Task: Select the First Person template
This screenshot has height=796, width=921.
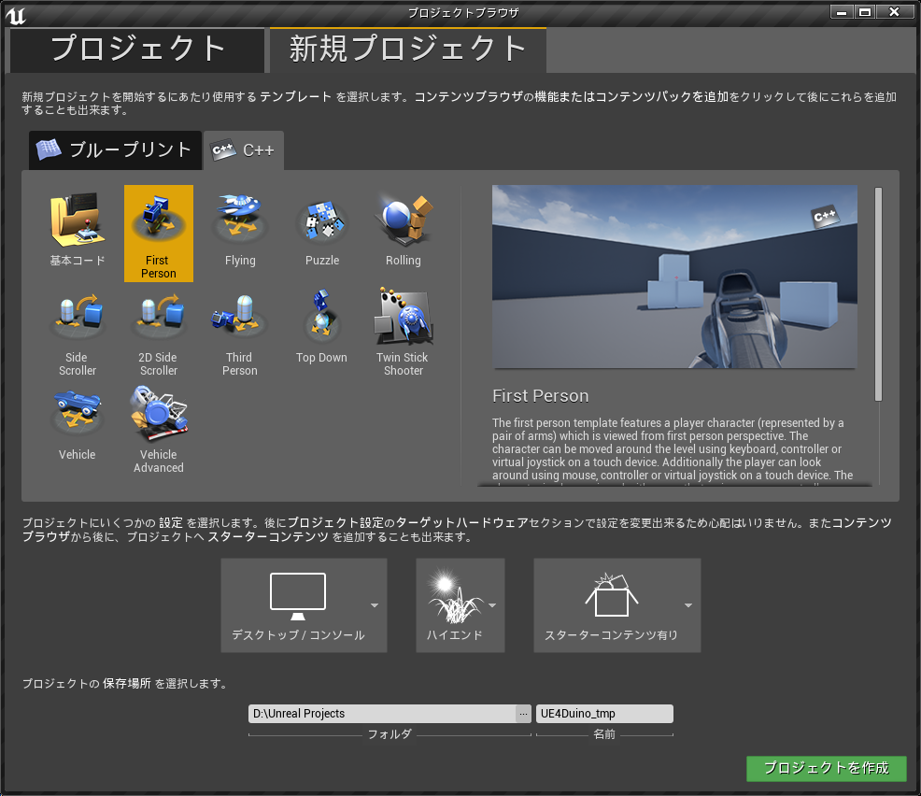Action: 159,234
